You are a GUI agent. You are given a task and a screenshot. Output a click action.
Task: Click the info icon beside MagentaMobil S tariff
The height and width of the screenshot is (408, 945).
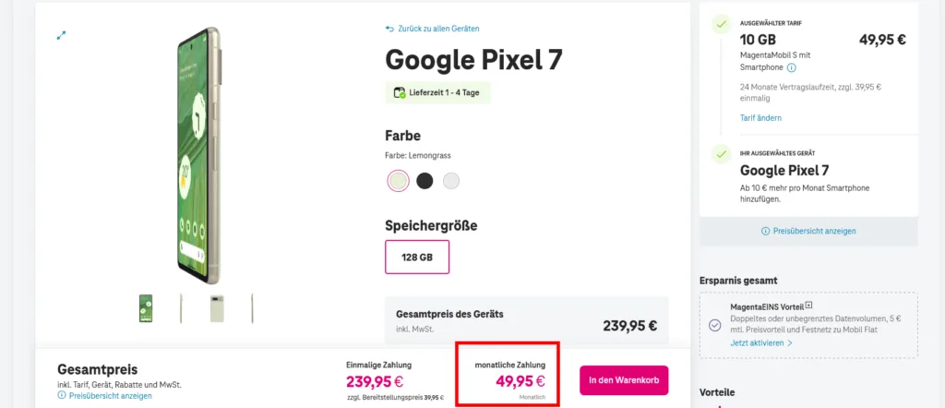792,67
